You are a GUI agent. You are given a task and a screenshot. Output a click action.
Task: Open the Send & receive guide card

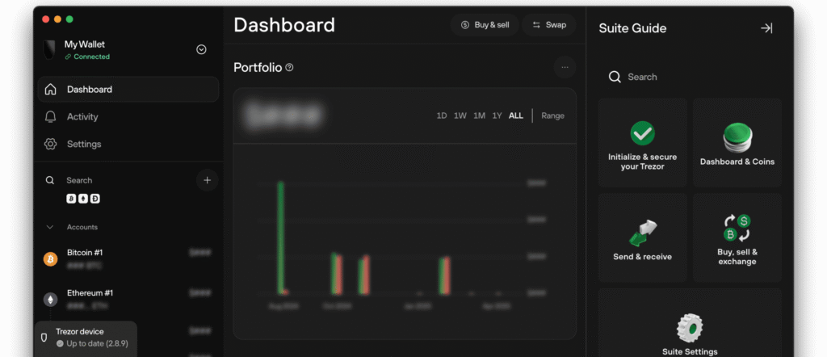tap(642, 237)
